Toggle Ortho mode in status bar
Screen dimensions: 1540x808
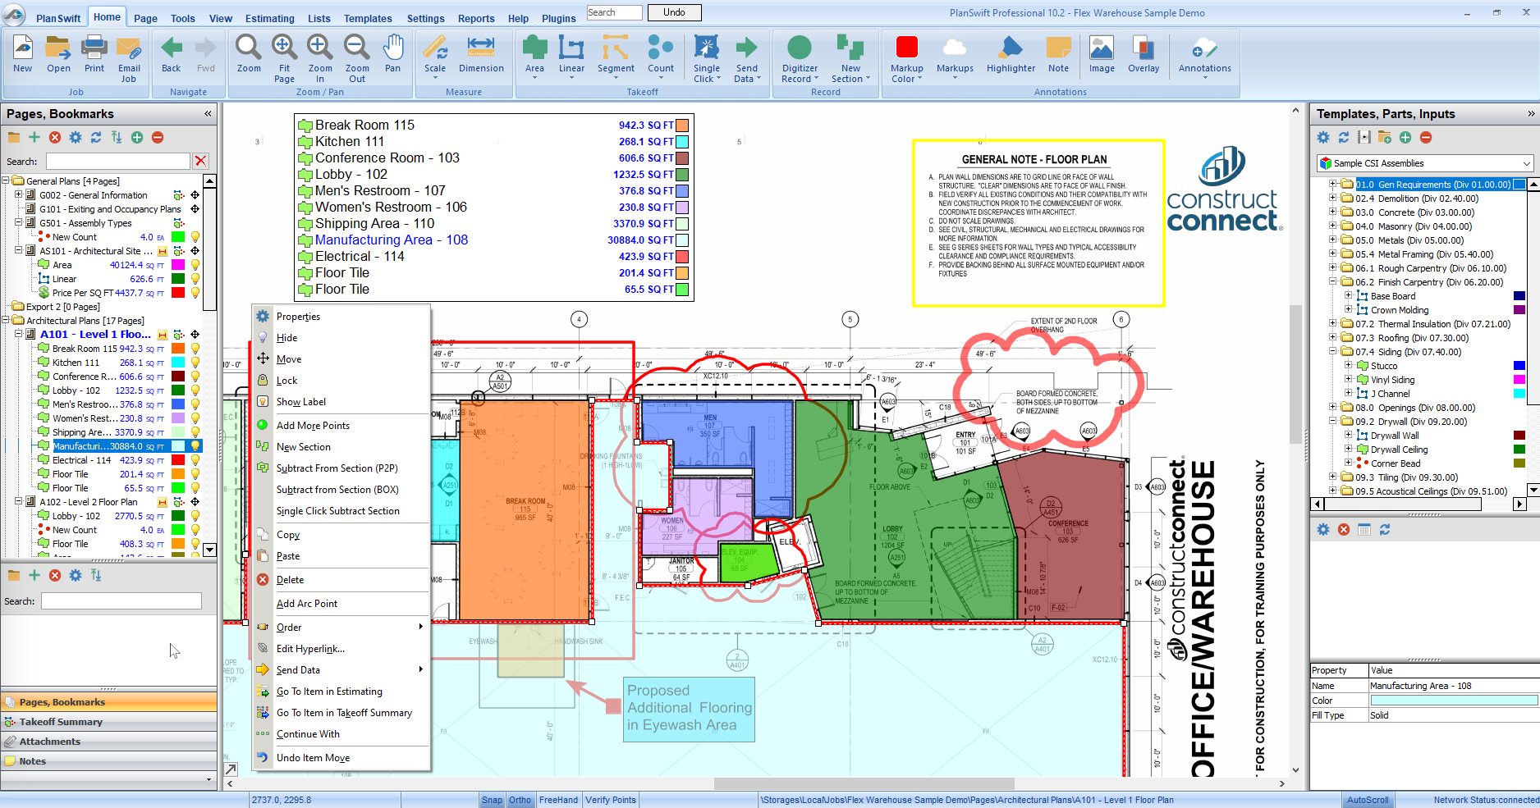point(520,800)
